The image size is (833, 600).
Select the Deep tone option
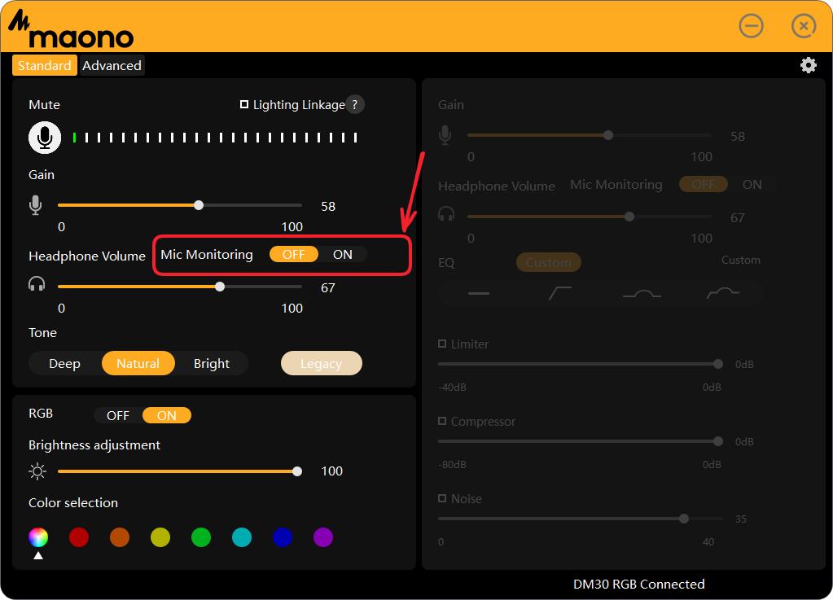(x=64, y=364)
